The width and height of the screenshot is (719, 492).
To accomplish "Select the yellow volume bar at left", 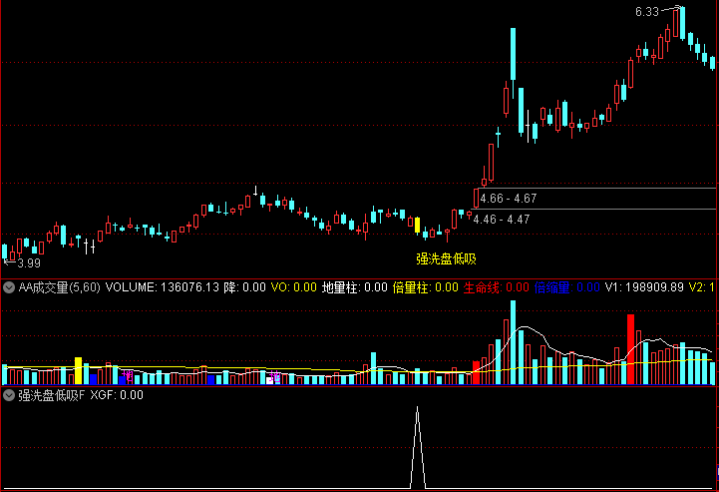I will click(78, 371).
